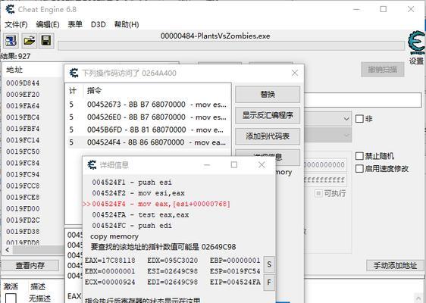
Task: Toggle the 可执行 checkbox
Action: (318, 193)
